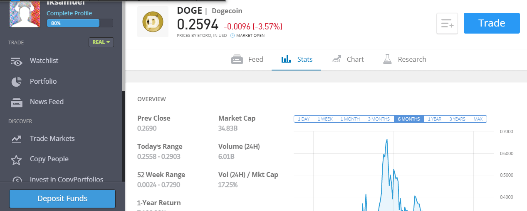This screenshot has width=527, height=211.
Task: Click the price peak on the chart
Action: coord(387,140)
